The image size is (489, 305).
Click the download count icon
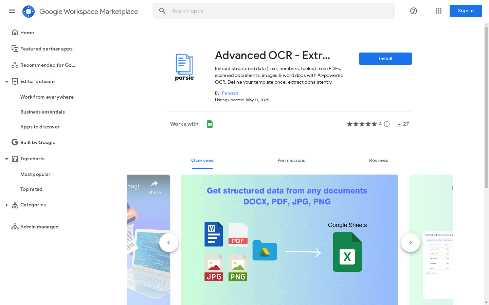[x=399, y=124]
